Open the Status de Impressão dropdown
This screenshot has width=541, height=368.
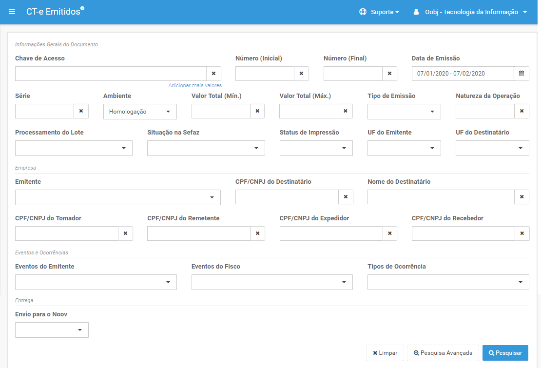click(316, 148)
